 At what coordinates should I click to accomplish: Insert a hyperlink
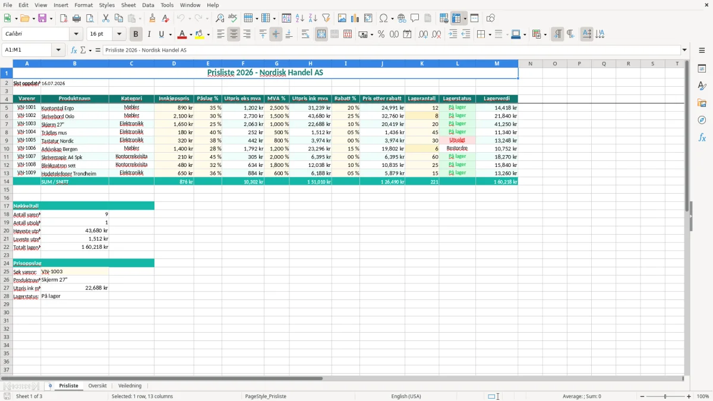click(x=402, y=18)
